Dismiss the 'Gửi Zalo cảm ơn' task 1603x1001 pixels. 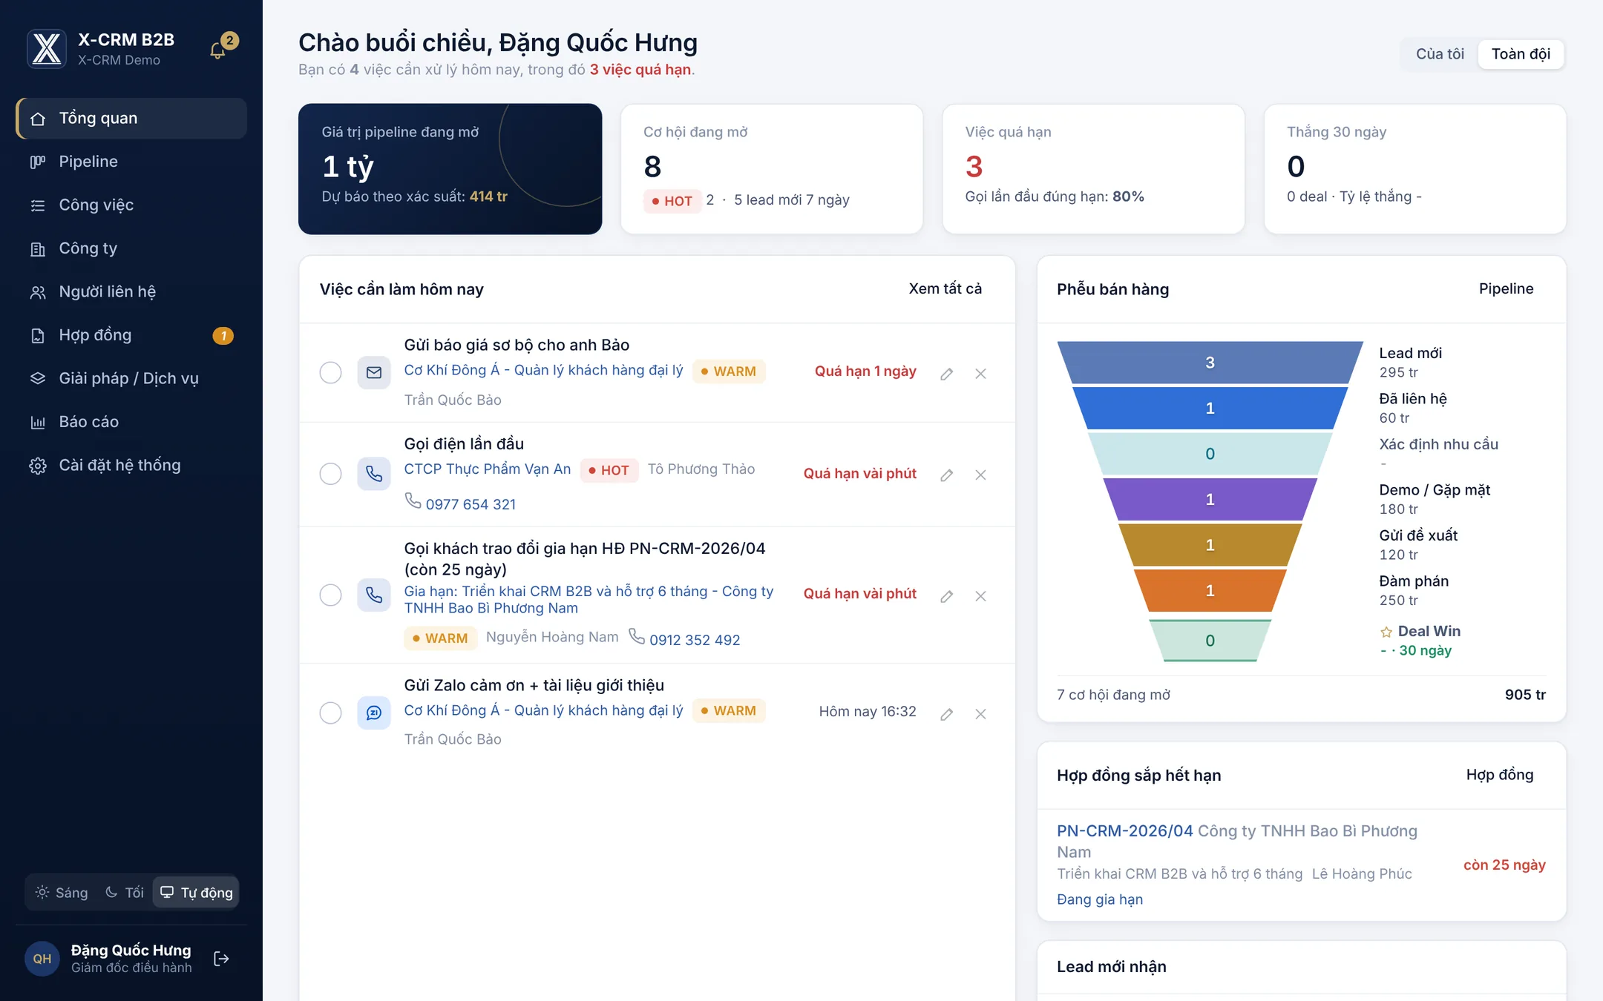pos(980,714)
